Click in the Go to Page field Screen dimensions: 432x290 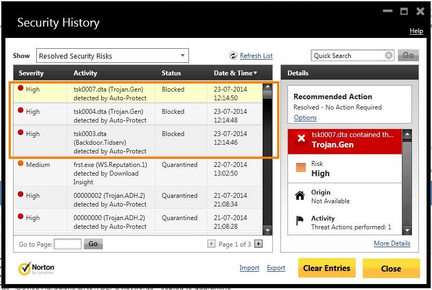click(x=68, y=244)
